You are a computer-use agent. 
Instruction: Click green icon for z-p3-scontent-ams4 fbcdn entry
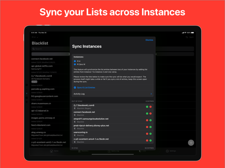coord(150,140)
